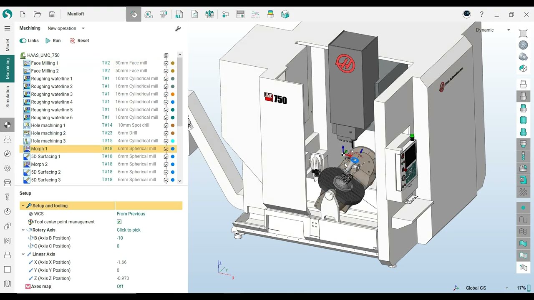Click the cyan color dot for Hole machining 3

(173, 141)
